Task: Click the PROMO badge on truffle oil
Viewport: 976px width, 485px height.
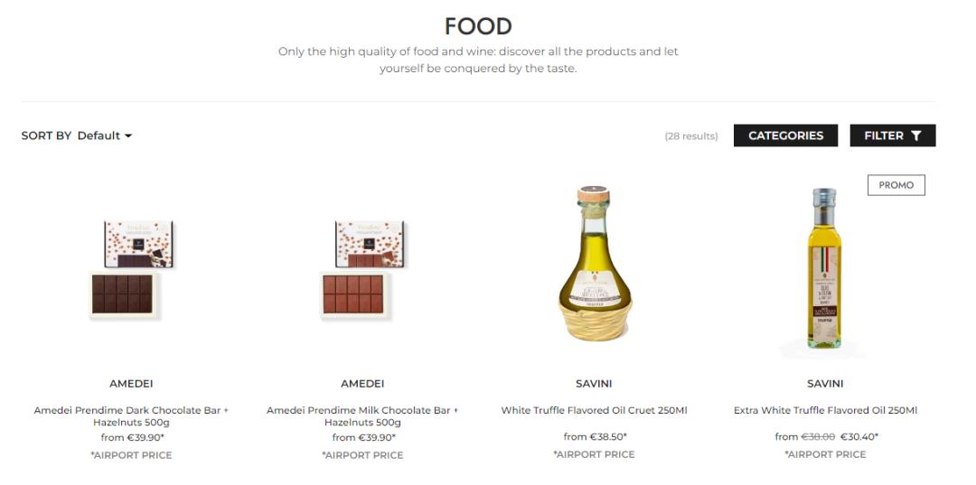Action: pyautogui.click(x=896, y=185)
